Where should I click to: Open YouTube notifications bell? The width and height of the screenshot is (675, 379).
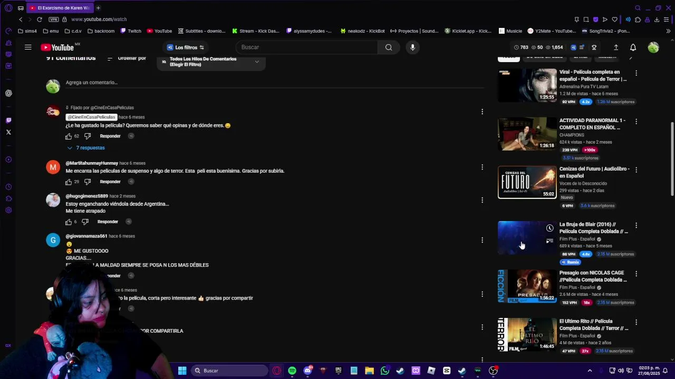pyautogui.click(x=633, y=47)
